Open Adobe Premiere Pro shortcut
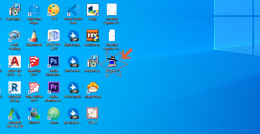The height and width of the screenshot is (134, 260). point(53,88)
